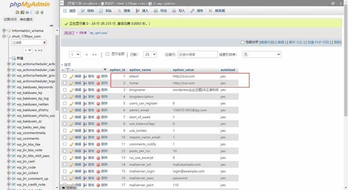Click the page settings gear in top bar
The image size is (348, 190).
333,3
